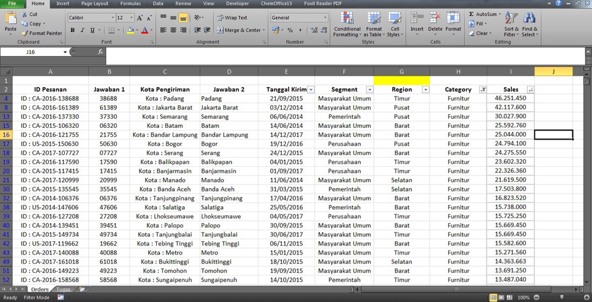Click the insert function fx icon

(x=101, y=52)
